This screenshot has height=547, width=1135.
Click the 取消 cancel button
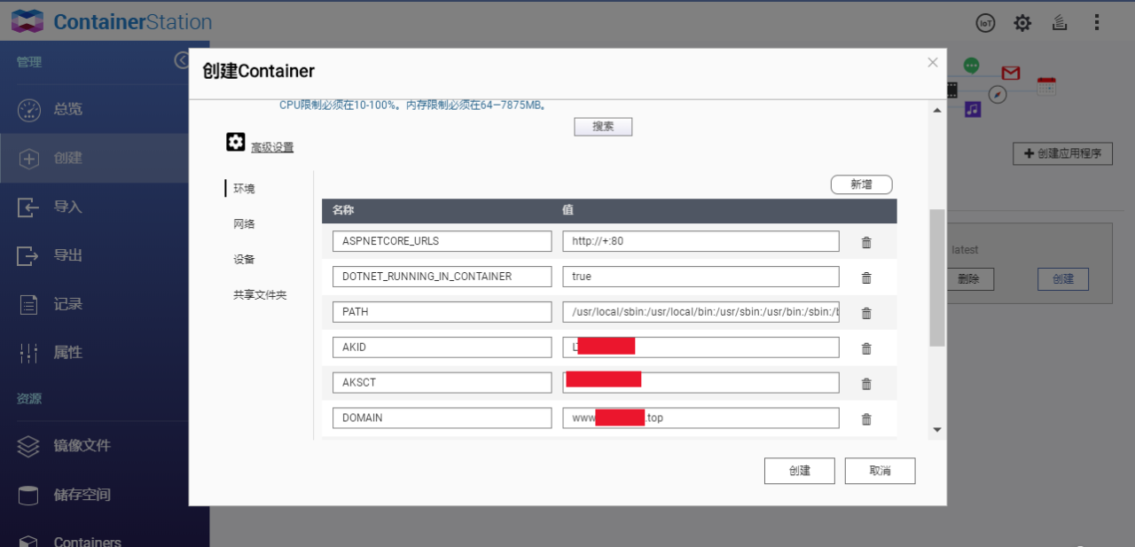(x=880, y=471)
